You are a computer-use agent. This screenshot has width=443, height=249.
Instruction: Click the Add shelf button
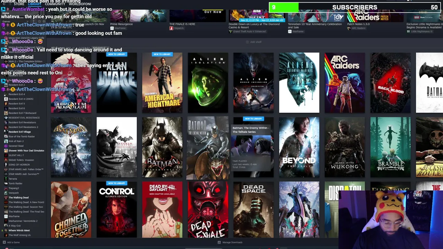254,42
